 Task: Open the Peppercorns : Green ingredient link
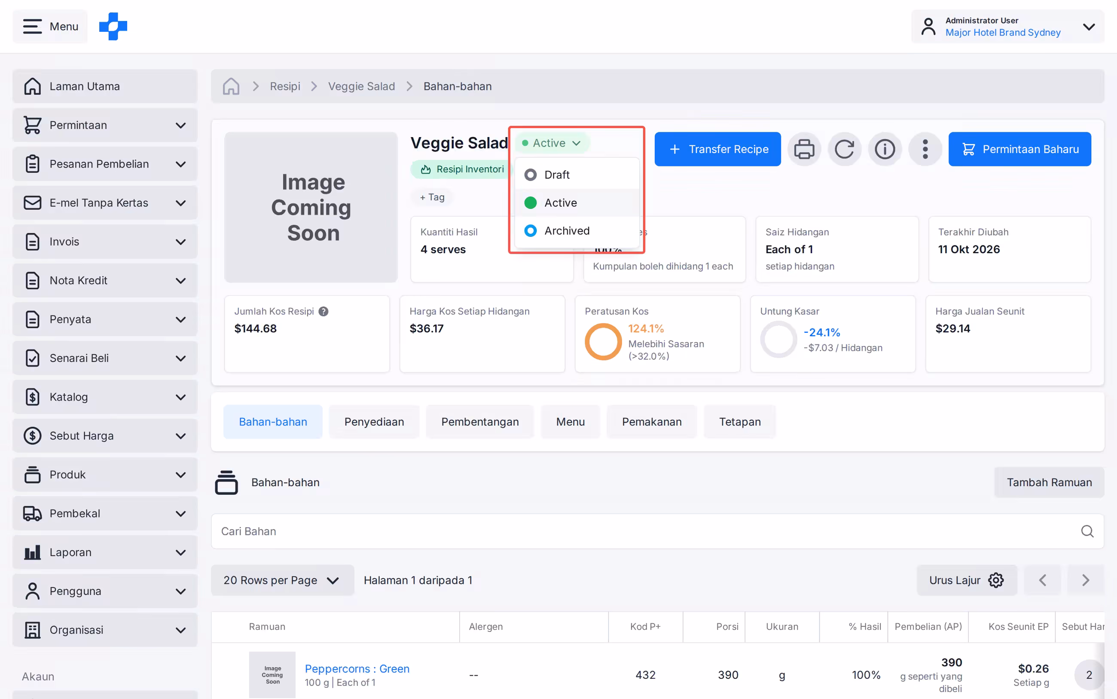[357, 668]
